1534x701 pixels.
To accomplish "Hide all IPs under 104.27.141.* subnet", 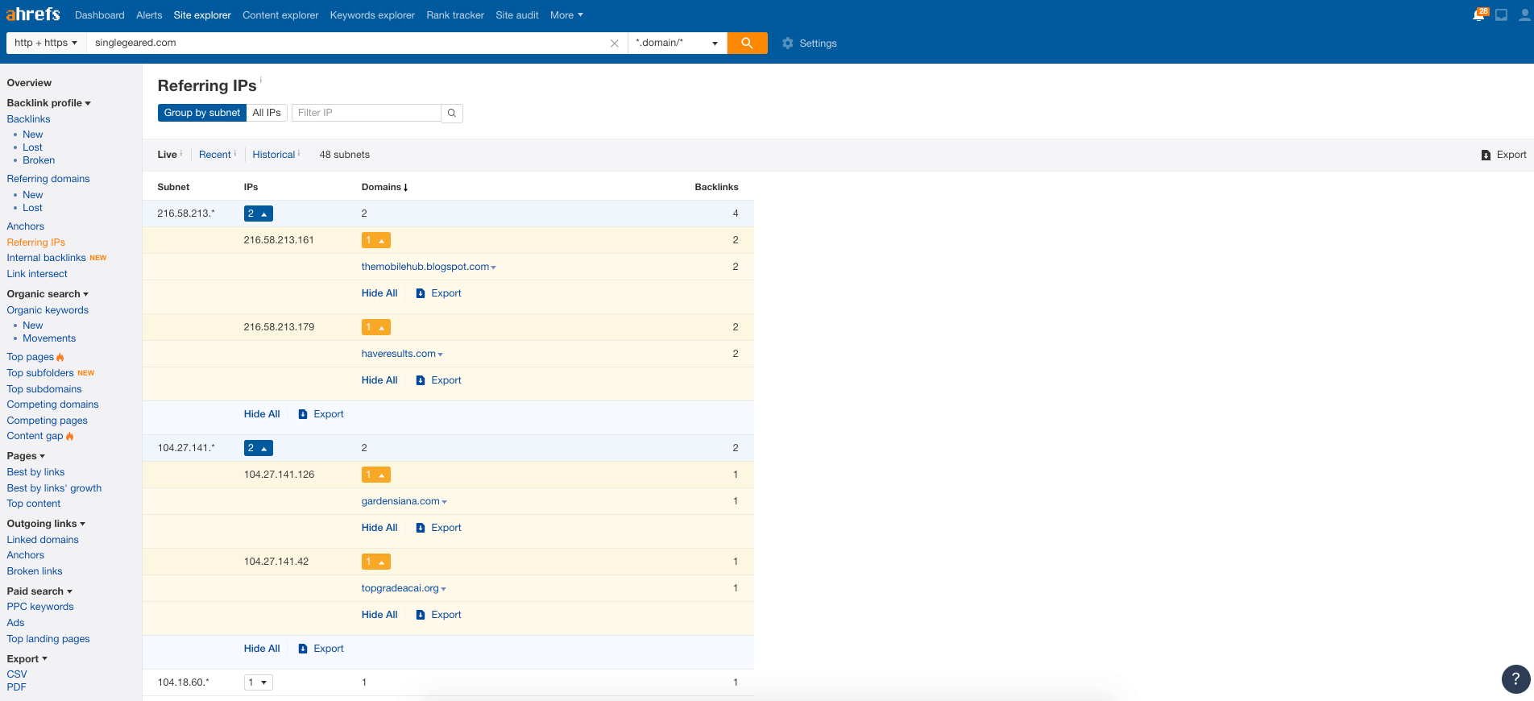I will (262, 649).
